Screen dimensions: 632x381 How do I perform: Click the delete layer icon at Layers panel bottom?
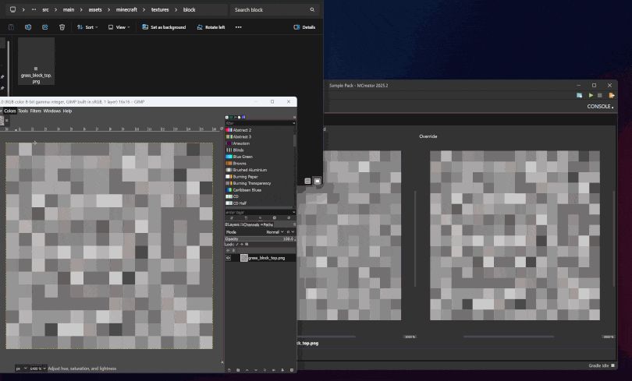[x=292, y=370]
